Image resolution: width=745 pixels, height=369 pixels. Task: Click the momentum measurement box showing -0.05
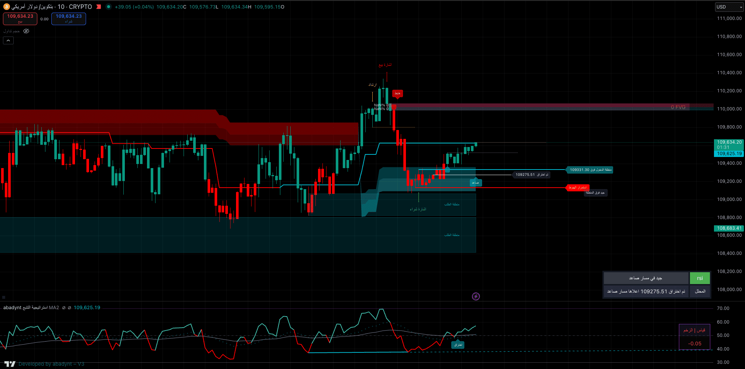pos(694,337)
